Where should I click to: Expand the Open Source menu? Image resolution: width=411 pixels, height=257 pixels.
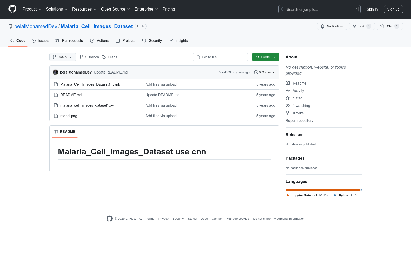(x=116, y=9)
